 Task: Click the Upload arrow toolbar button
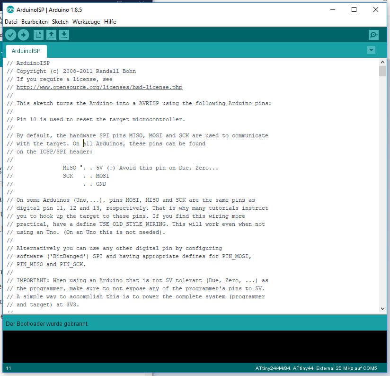pyautogui.click(x=23, y=35)
